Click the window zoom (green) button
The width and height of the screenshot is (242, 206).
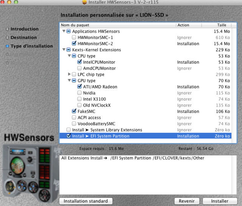pos(16,2)
